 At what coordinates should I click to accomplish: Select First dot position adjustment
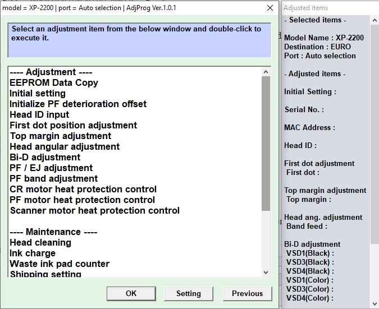[73, 125]
